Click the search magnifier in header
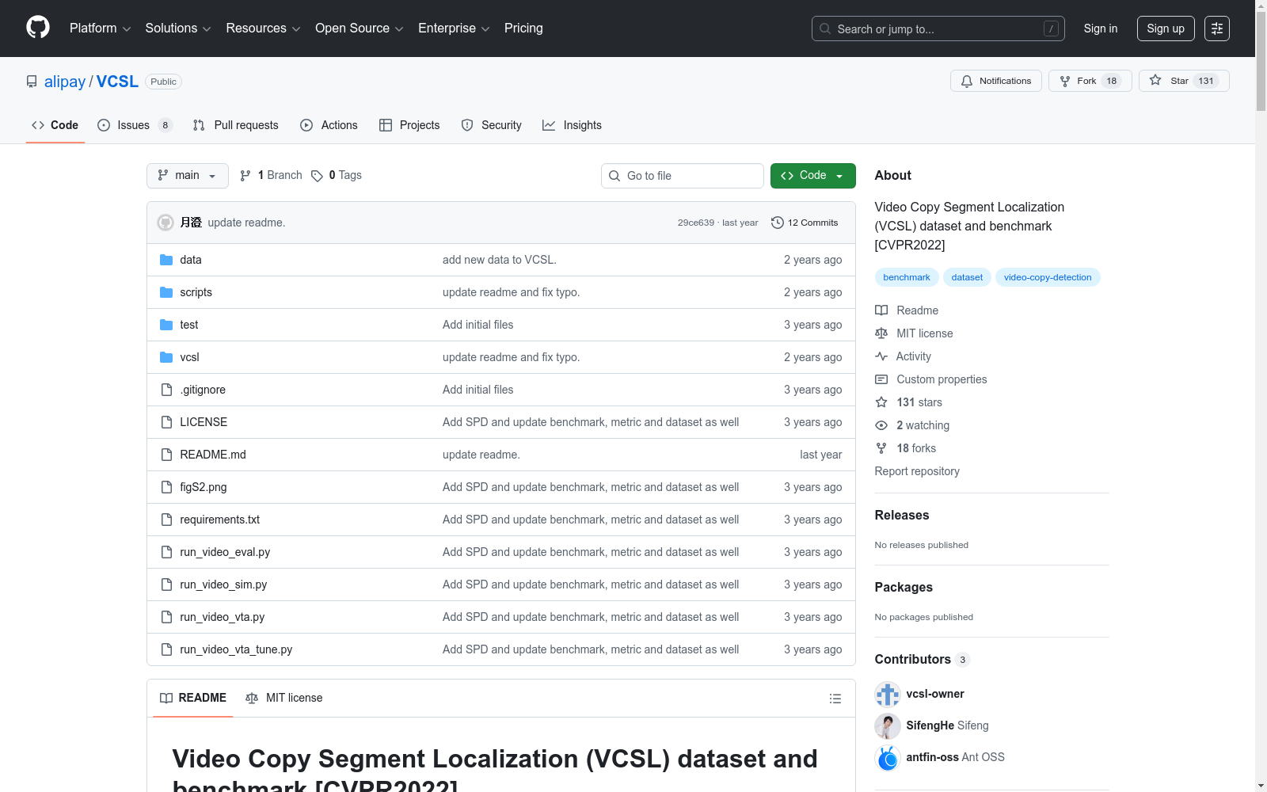This screenshot has width=1267, height=792. tap(825, 29)
